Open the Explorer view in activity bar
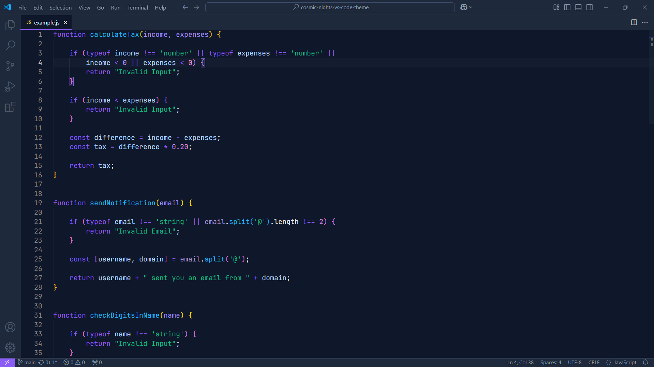 [x=10, y=25]
